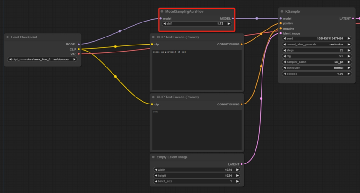
Task: Click the LATENT output port on Empty Latent Image
Action: point(241,164)
